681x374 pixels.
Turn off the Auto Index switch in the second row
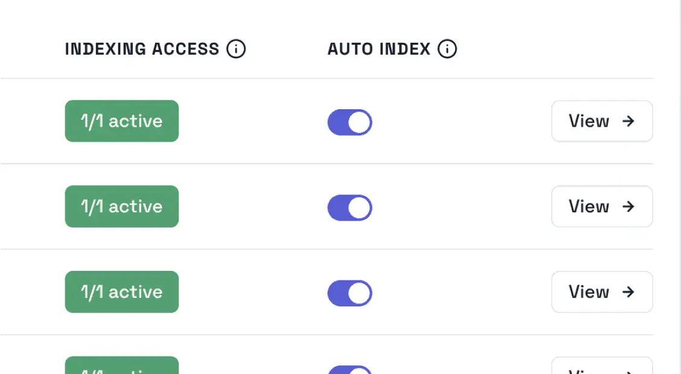coord(350,207)
